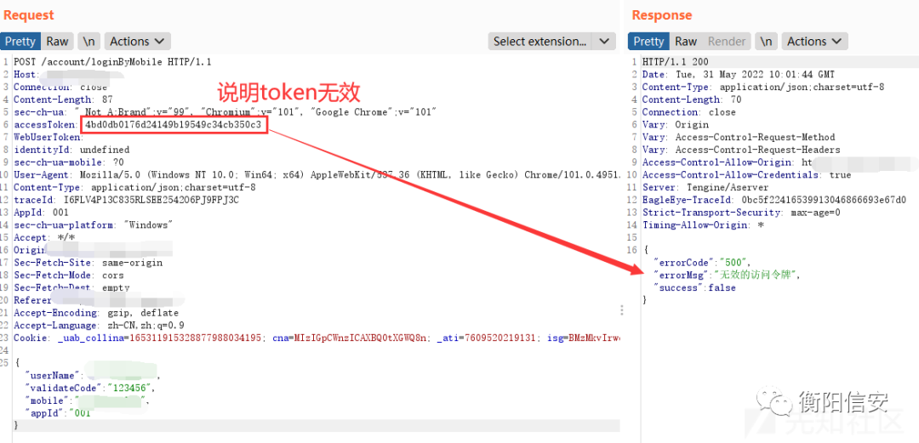Open the Render tab in Response panel

[x=727, y=41]
